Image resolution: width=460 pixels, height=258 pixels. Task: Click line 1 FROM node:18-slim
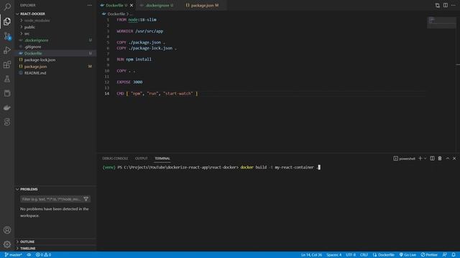tap(137, 19)
